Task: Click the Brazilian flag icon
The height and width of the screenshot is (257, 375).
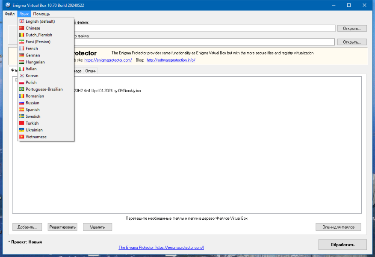Action: tap(21, 89)
